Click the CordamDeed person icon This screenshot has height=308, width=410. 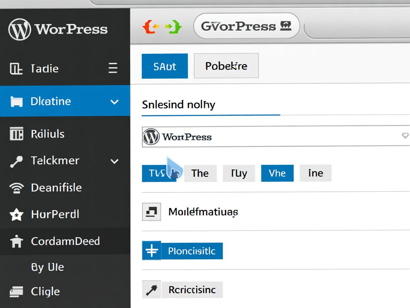tap(16, 242)
